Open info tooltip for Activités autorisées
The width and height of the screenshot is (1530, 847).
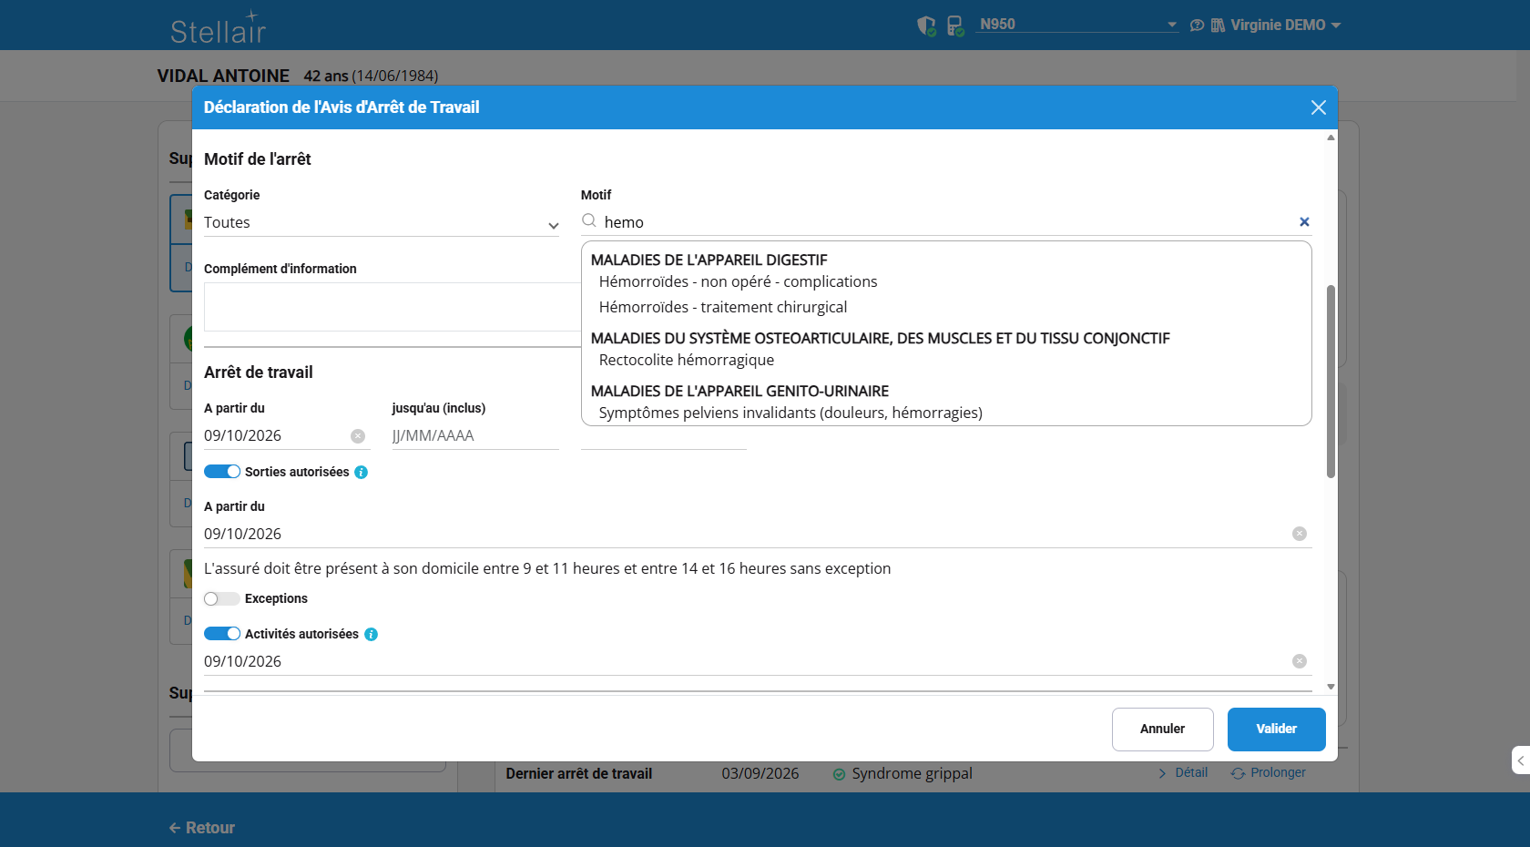coord(372,635)
